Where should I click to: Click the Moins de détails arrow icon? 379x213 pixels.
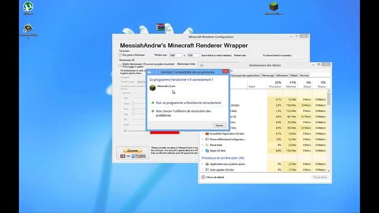pos(203,177)
